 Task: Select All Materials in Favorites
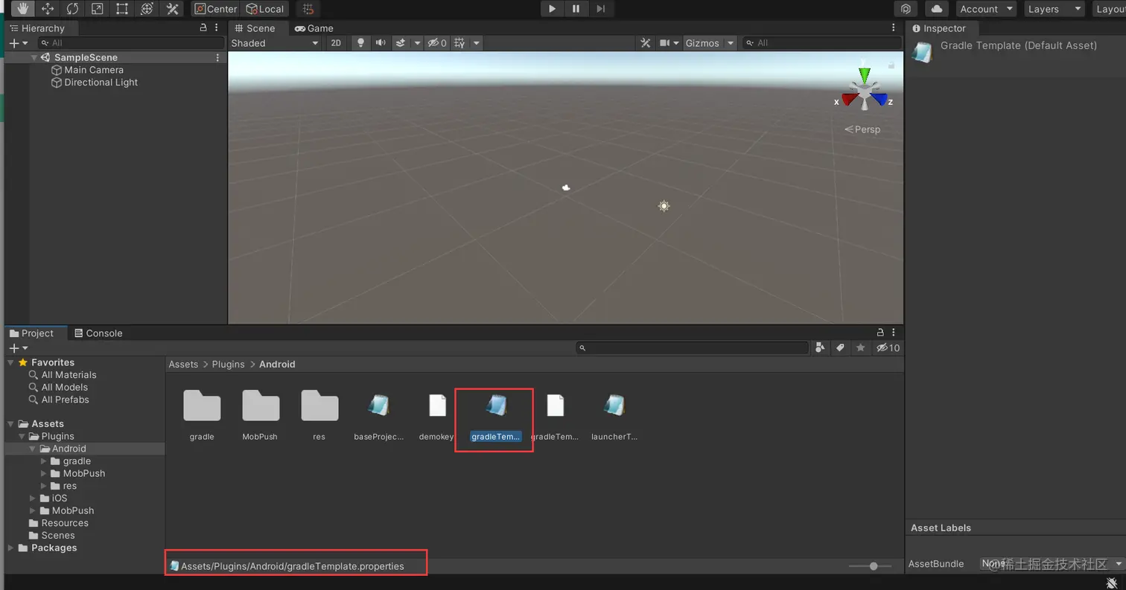tap(69, 375)
